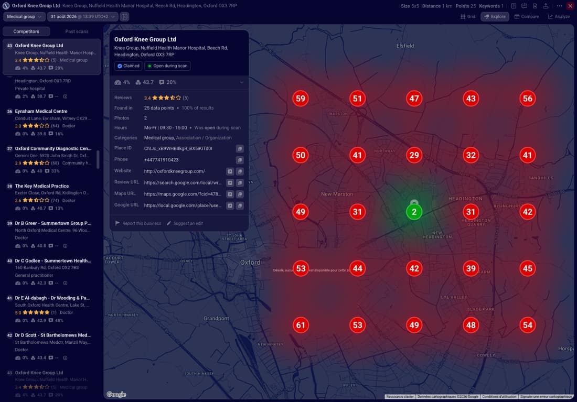Select the green rank 2 map marker
This screenshot has width=577, height=402.
(x=414, y=212)
